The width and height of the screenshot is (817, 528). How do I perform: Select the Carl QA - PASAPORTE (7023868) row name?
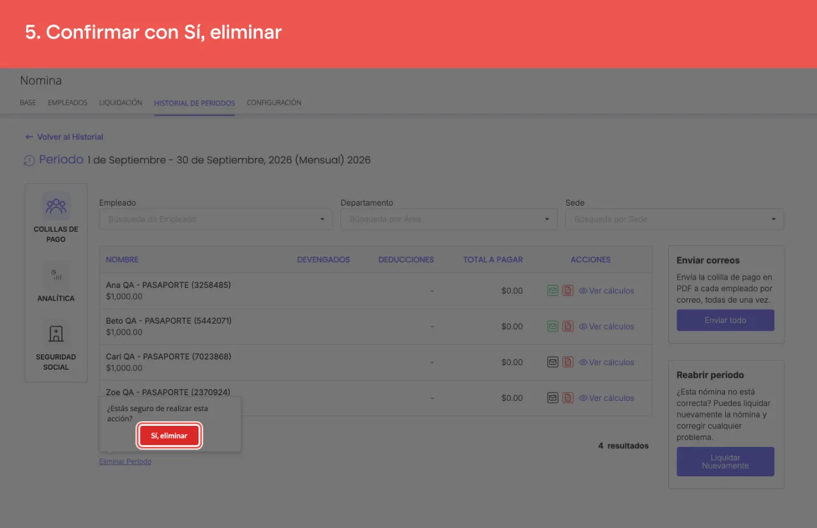coord(169,356)
